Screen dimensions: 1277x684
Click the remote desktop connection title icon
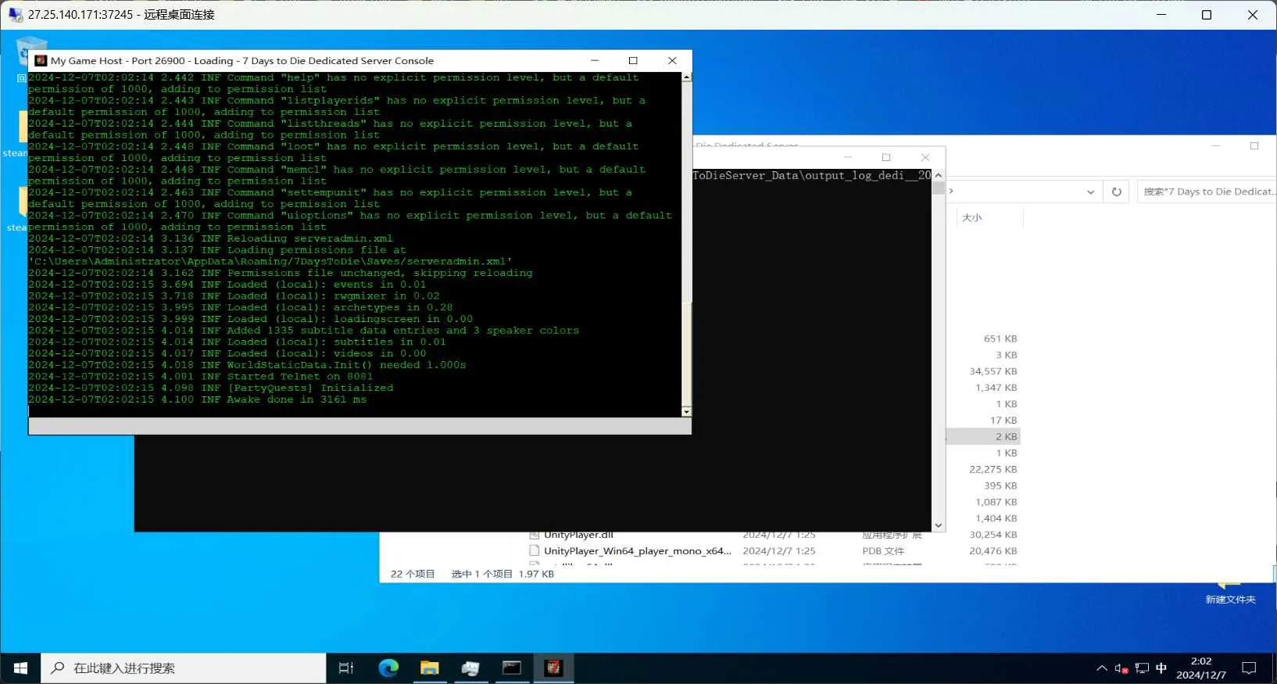point(15,14)
